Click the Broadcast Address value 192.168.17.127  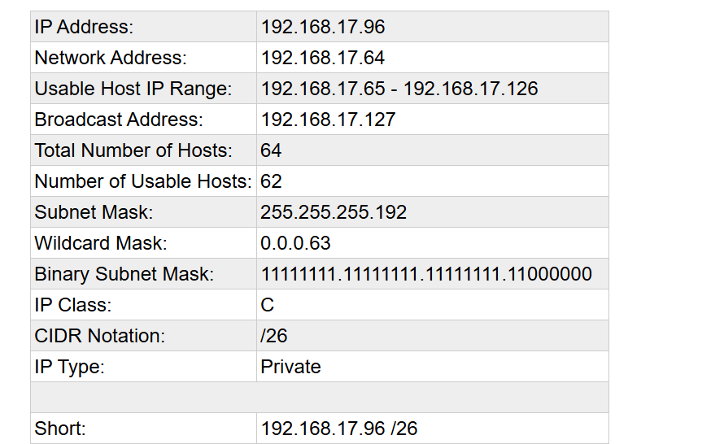pyautogui.click(x=328, y=120)
